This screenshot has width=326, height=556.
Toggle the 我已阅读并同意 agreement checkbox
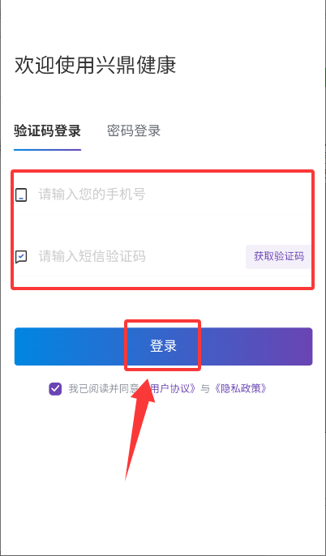tap(55, 389)
